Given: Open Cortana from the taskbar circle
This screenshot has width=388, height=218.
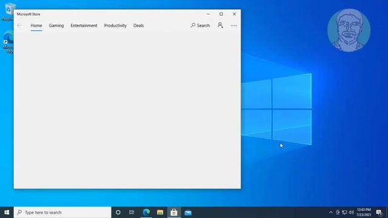Looking at the screenshot, I should click(x=118, y=213).
